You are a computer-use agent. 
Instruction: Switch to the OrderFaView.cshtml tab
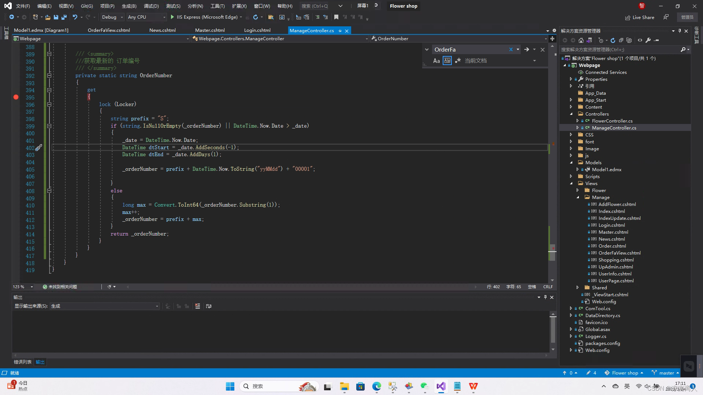click(109, 30)
